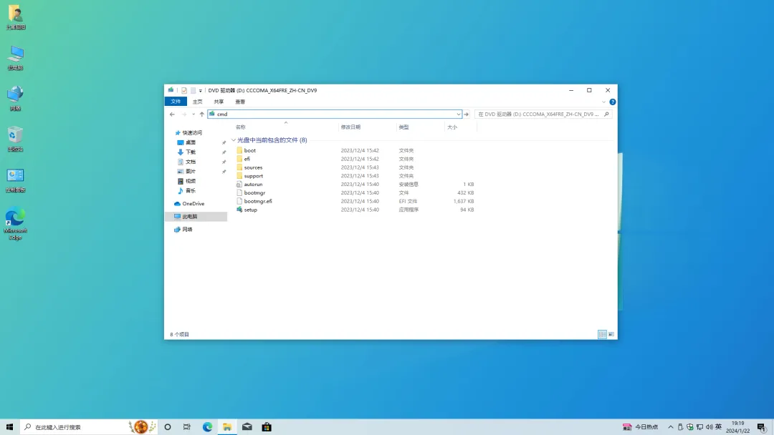Expand the ribbon with the chevron arrow

pyautogui.click(x=602, y=102)
